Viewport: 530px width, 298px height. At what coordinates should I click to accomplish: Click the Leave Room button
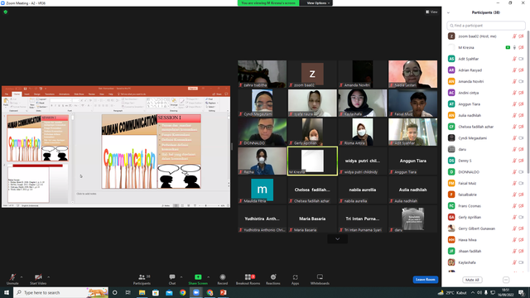[x=425, y=280]
